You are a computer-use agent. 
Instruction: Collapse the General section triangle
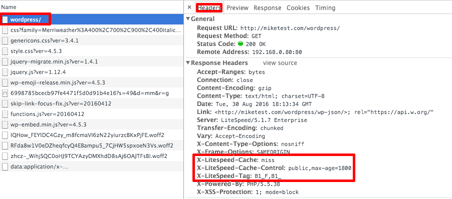pos(188,19)
